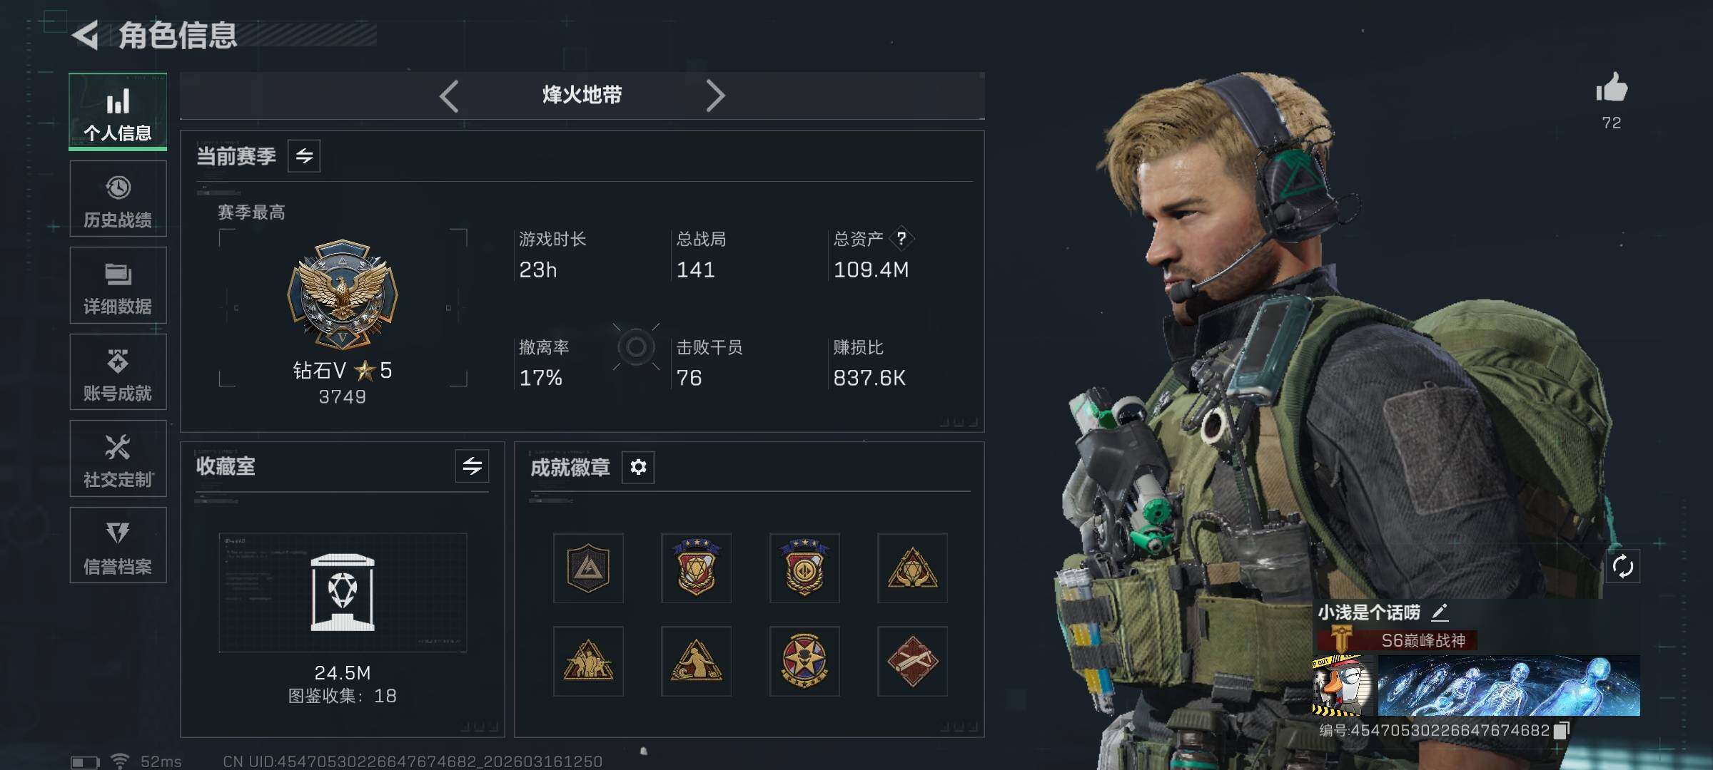Select the star skull round badge
The height and width of the screenshot is (770, 1713).
[x=804, y=661]
